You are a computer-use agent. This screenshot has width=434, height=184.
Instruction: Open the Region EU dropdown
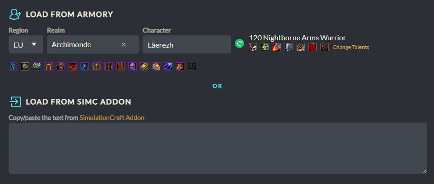26,44
